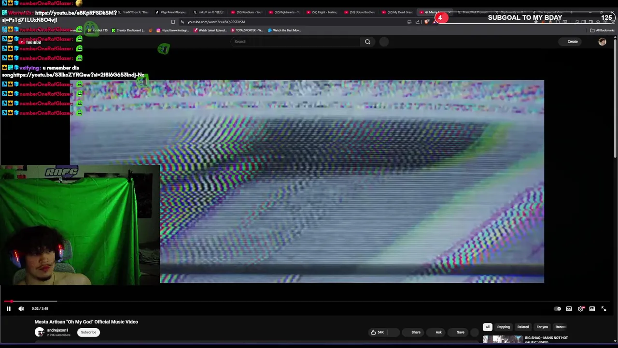Open the account avatar menu
Image resolution: width=618 pixels, height=348 pixels.
[x=602, y=42]
